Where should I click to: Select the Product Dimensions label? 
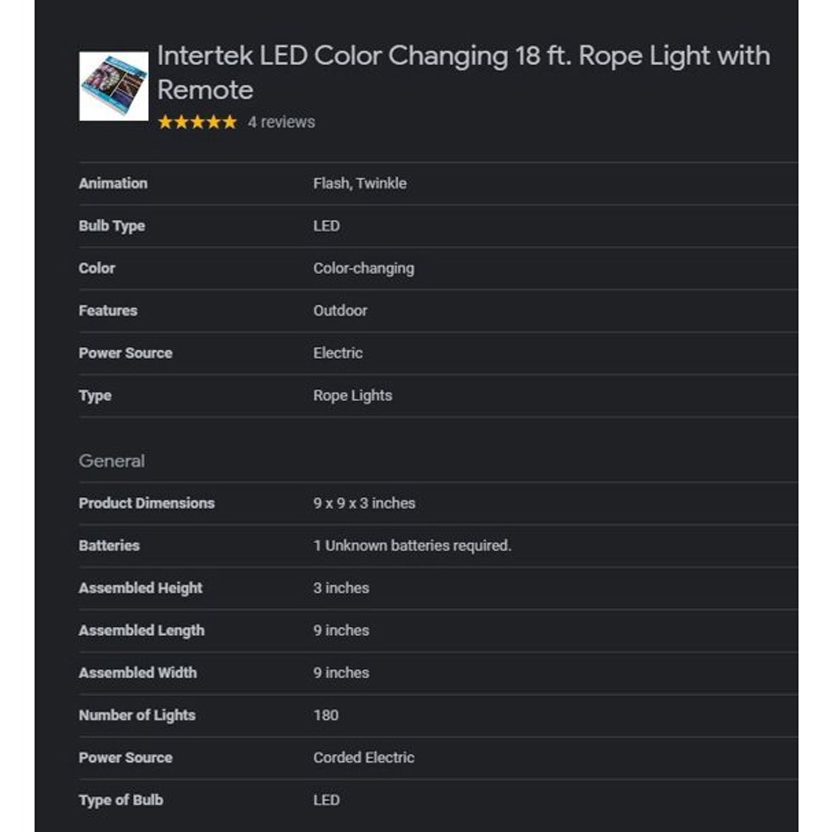[147, 503]
